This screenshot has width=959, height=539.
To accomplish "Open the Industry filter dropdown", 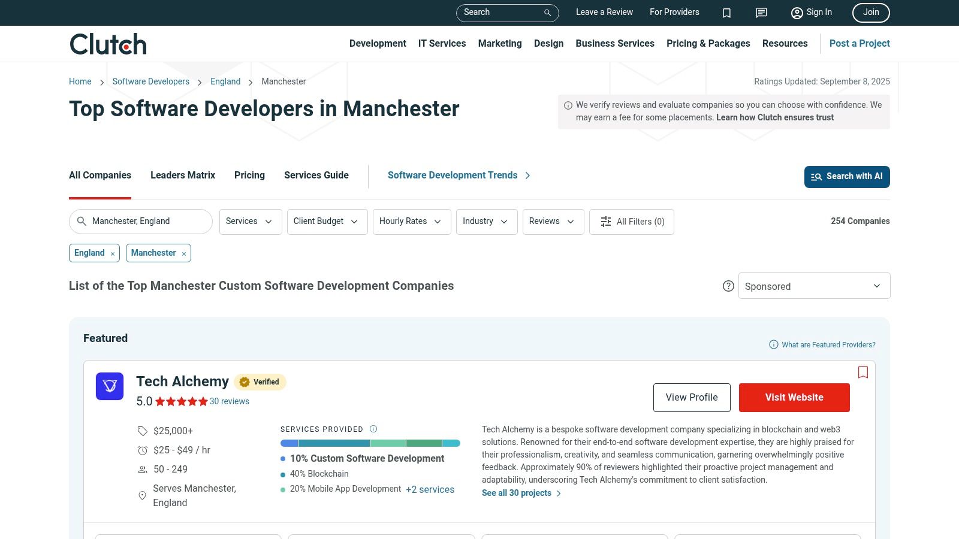I will pyautogui.click(x=487, y=222).
